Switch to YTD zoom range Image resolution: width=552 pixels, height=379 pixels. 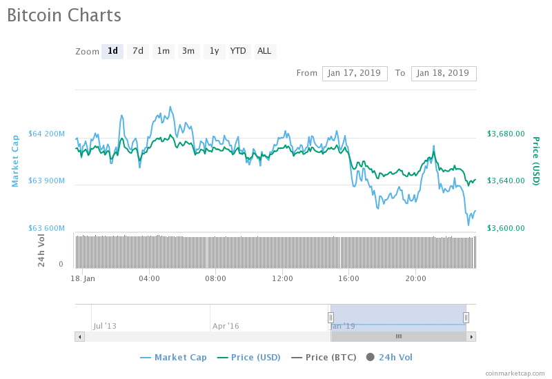point(238,51)
